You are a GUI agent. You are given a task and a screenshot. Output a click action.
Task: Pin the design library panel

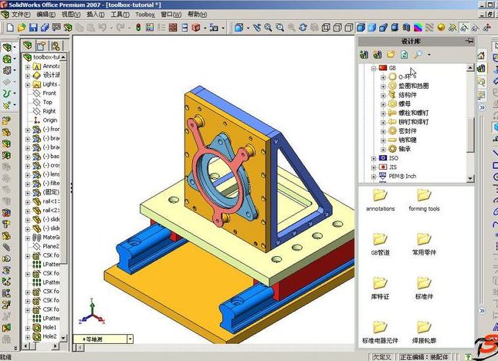pyautogui.click(x=469, y=41)
